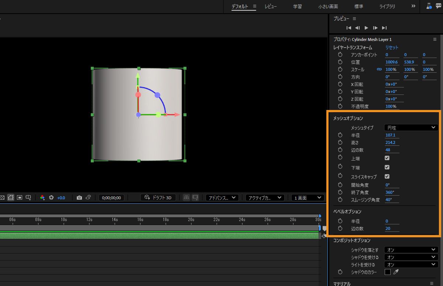Click the ドラフト 3D button
443x286 pixels.
click(158, 198)
